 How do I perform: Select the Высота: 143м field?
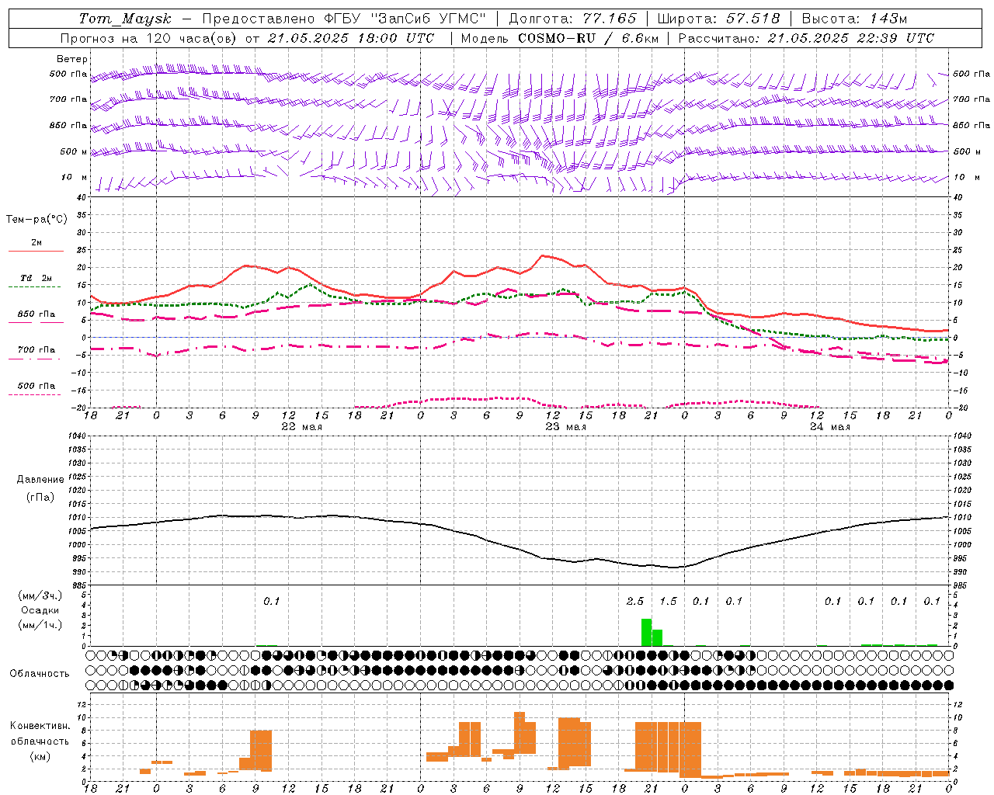pyautogui.click(x=854, y=19)
